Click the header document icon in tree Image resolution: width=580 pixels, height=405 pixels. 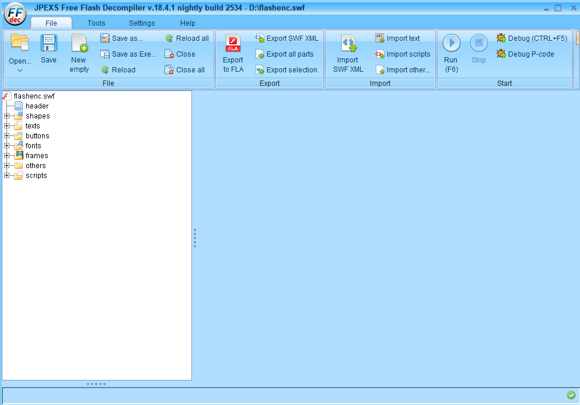(x=19, y=106)
